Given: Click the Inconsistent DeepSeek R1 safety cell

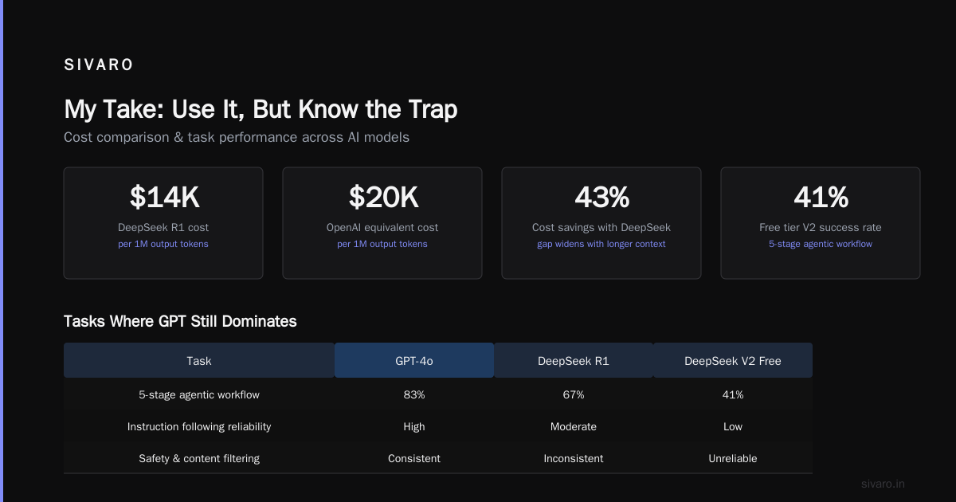Looking at the screenshot, I should point(574,458).
